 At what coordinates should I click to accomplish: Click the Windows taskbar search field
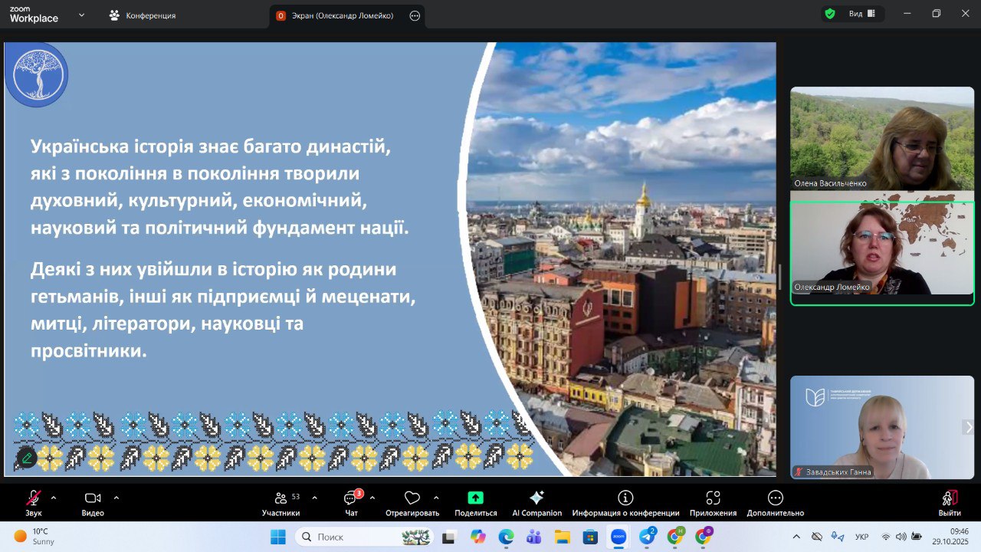pyautogui.click(x=360, y=537)
